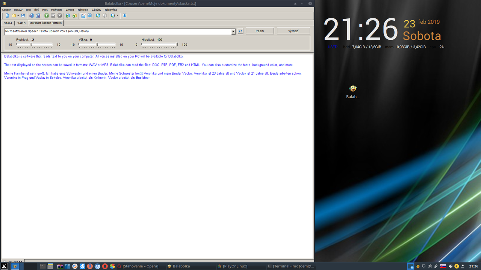This screenshot has height=270, width=481.
Task: Click the taskbar clock showing 21:26
Action: [x=473, y=266]
